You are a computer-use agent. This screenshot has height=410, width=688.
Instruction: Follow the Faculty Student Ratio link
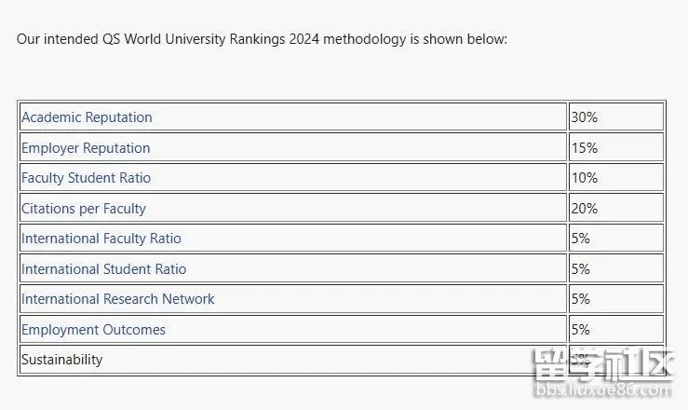(86, 178)
